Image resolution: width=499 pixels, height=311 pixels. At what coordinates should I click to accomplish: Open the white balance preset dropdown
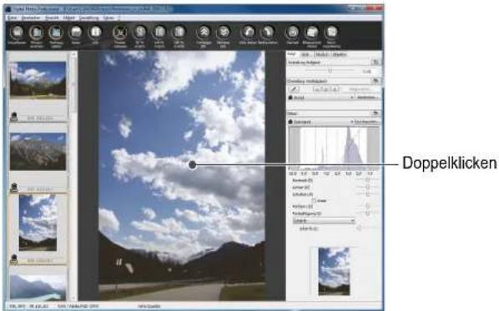tap(321, 98)
